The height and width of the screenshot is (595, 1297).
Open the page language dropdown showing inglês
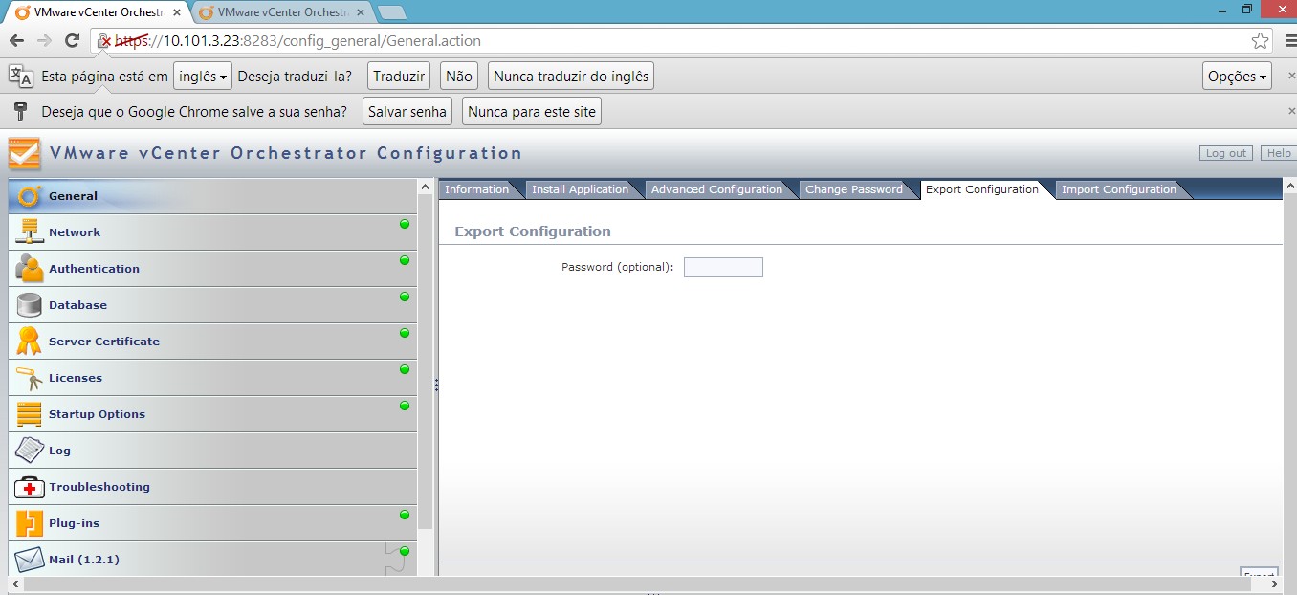pos(203,77)
